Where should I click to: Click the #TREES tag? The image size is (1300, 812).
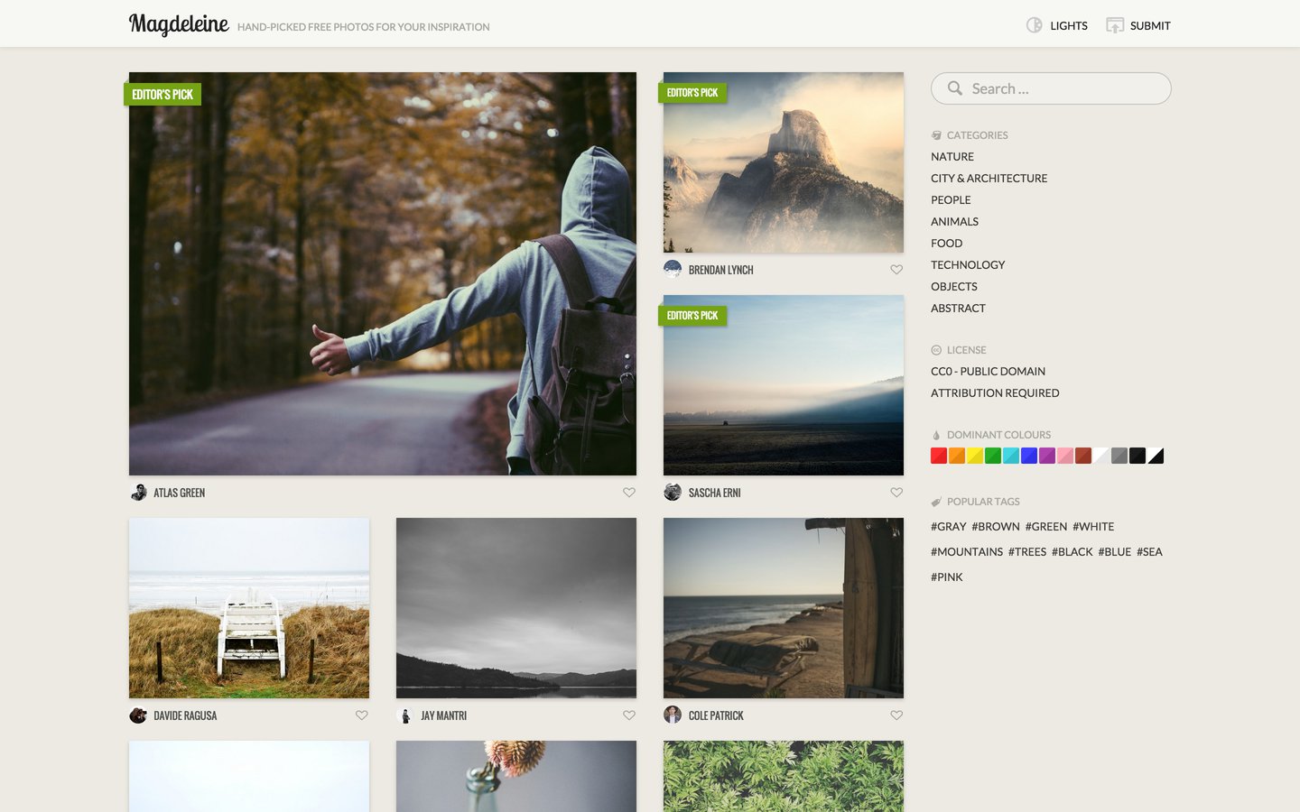click(1027, 552)
